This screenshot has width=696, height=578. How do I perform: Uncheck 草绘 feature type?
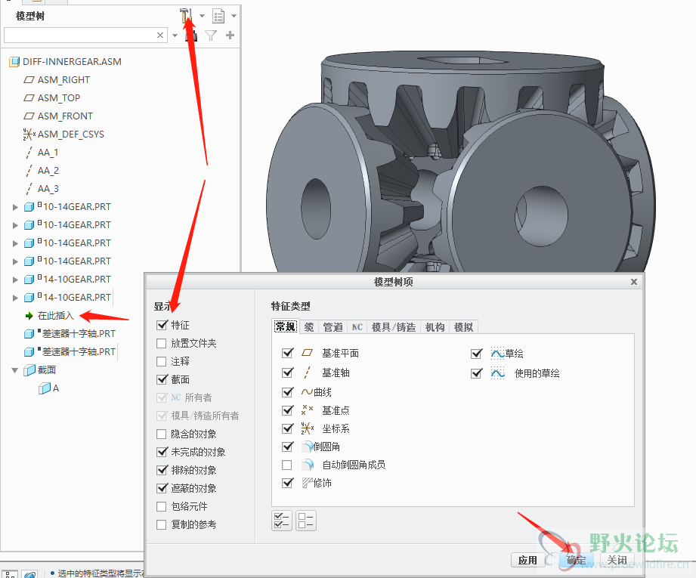[x=477, y=354]
